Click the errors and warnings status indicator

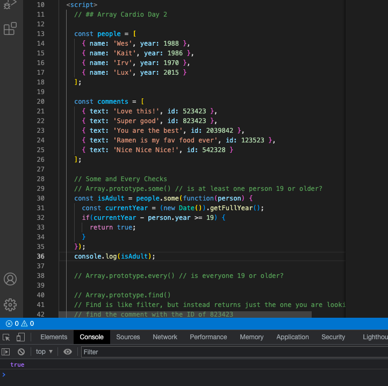coord(20,324)
